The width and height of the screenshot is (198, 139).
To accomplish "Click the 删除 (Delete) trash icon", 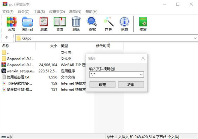I will click(x=76, y=22).
